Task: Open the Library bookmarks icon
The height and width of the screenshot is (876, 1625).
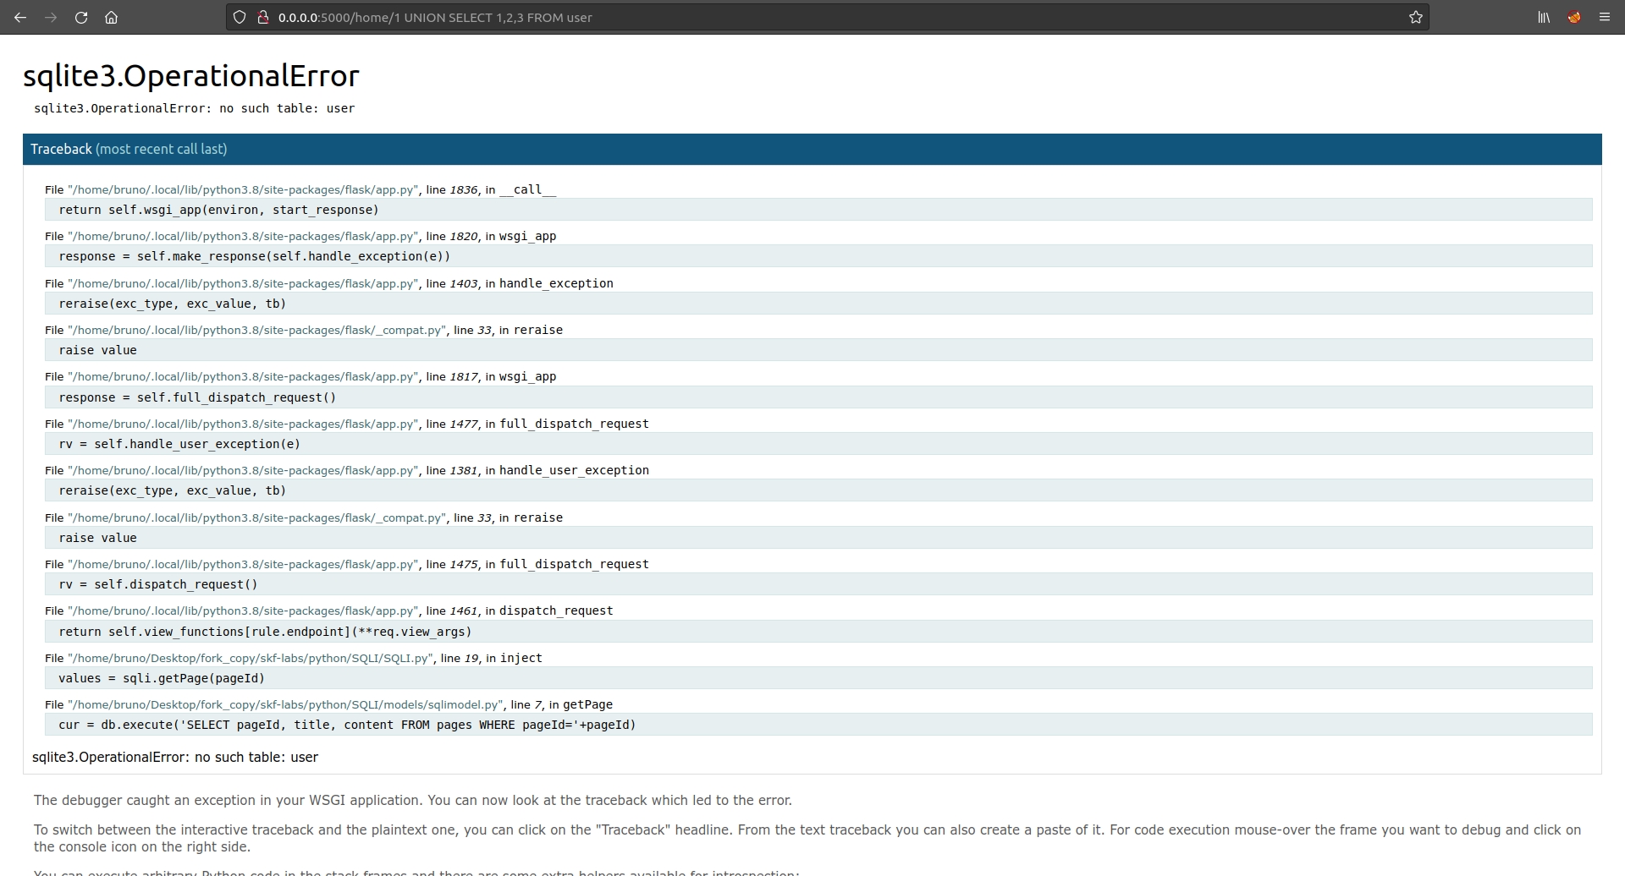Action: tap(1544, 17)
